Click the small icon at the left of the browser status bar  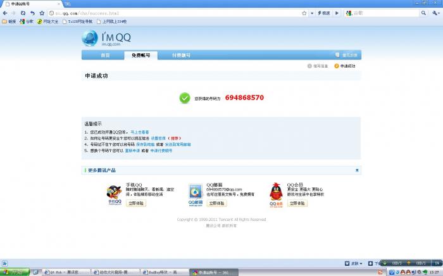[x=4, y=263]
